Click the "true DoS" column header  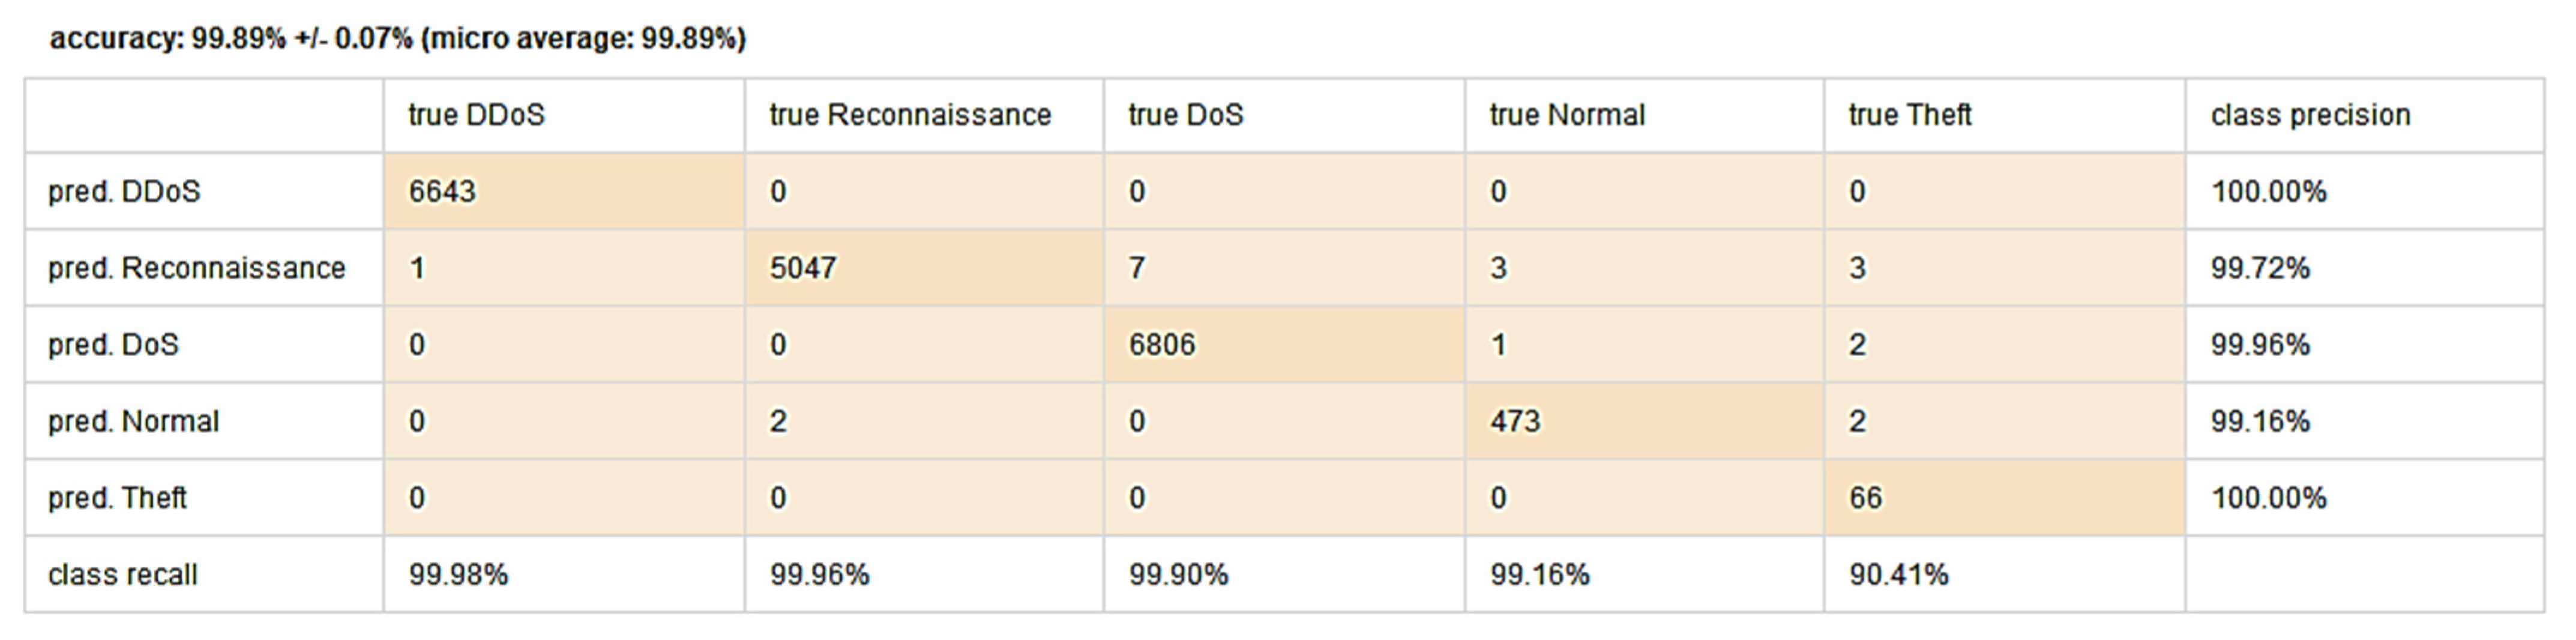pos(1185,115)
